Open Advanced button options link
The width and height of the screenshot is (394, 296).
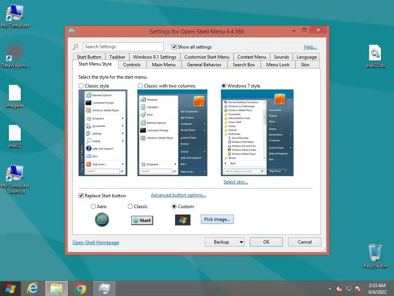(x=179, y=195)
